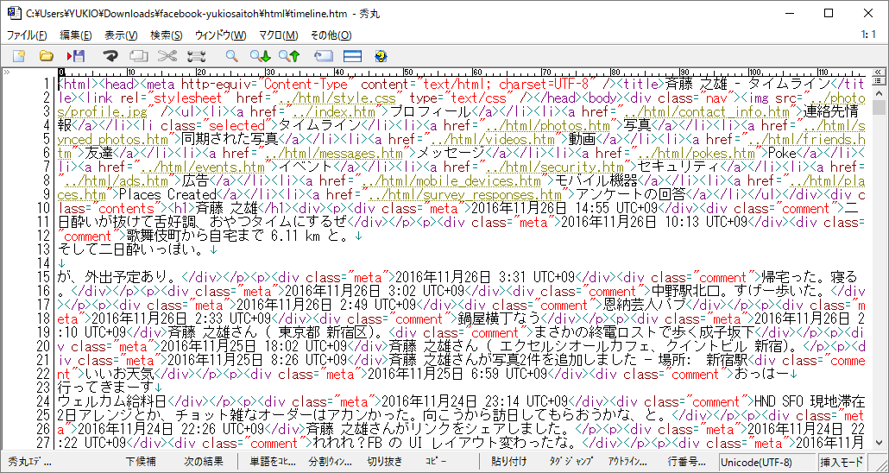
Task: Click the New file toolbar icon
Action: click(19, 56)
